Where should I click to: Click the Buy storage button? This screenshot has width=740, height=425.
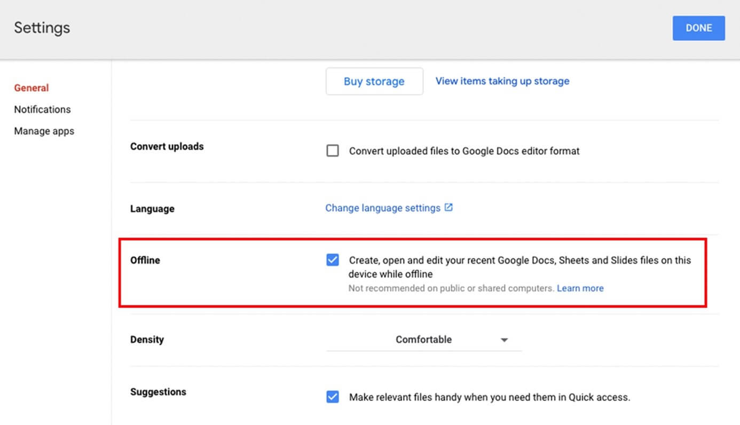374,81
